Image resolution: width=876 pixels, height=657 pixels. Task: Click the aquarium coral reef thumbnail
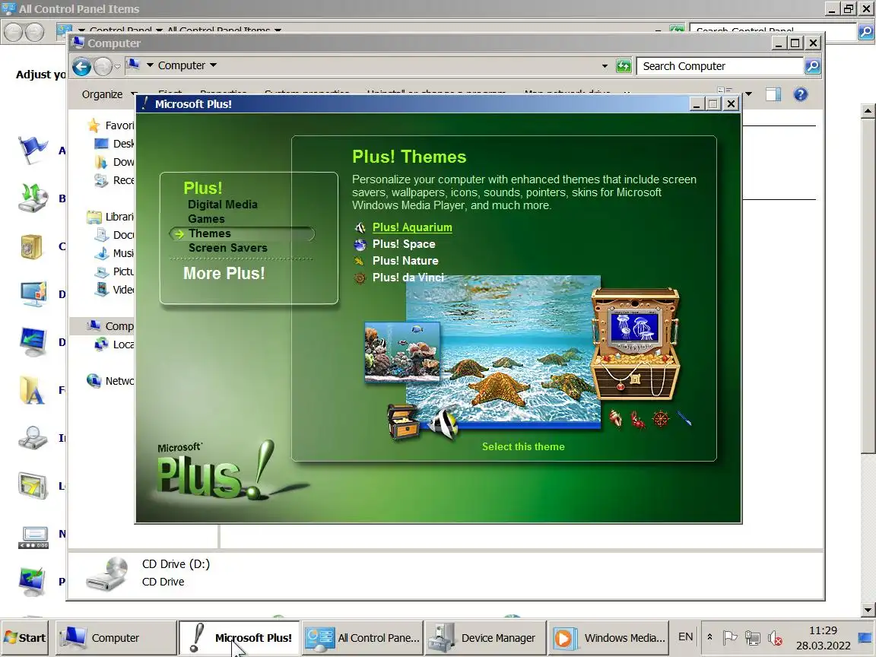402,353
